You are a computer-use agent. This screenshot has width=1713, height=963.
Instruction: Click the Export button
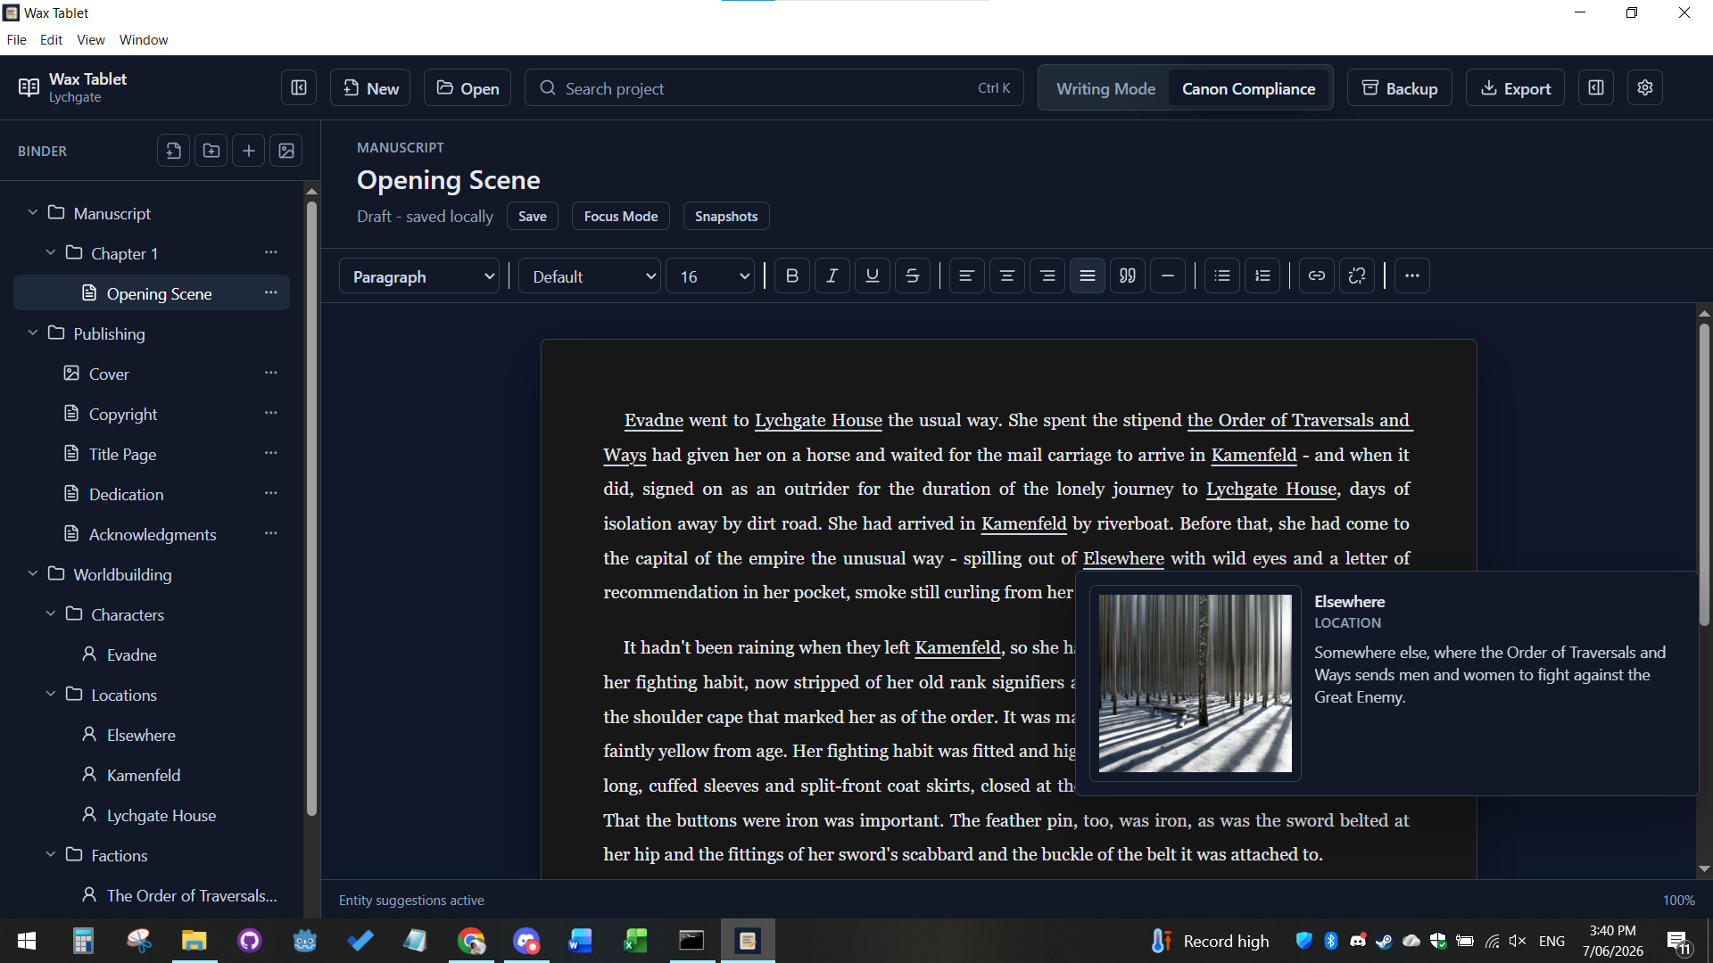1515,87
